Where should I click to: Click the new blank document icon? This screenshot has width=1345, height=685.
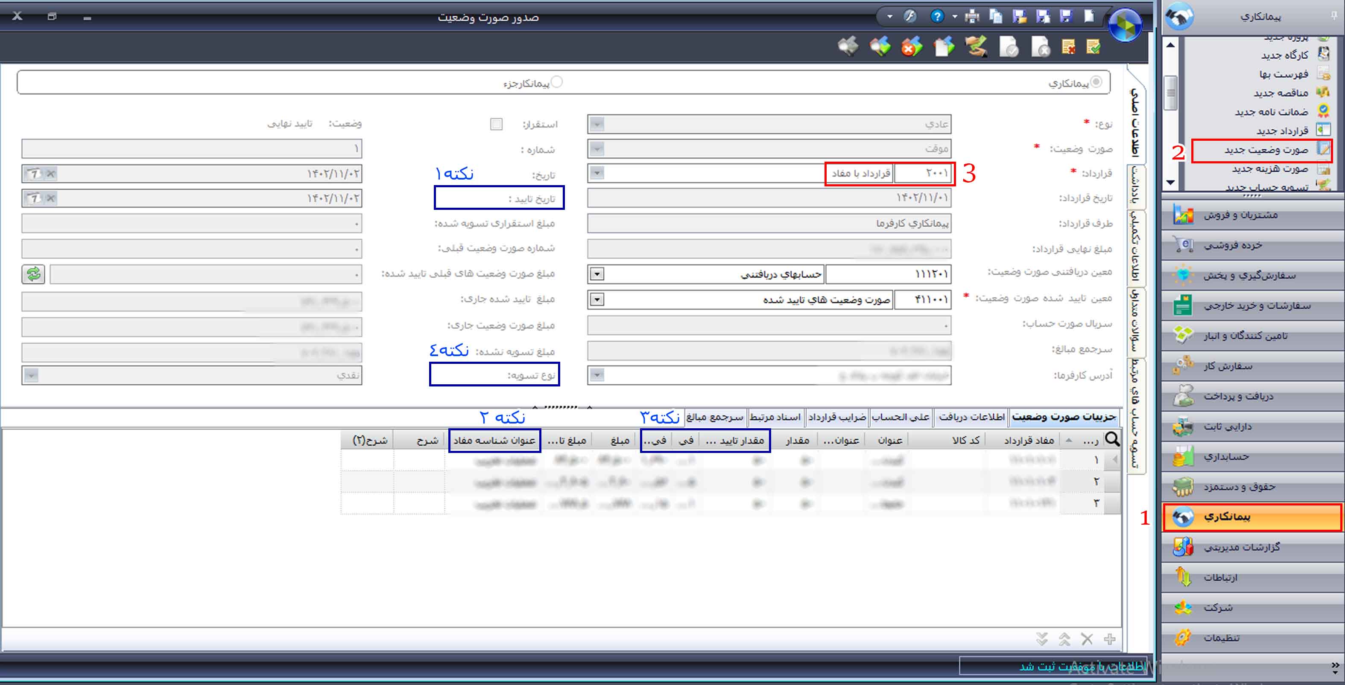1089,17
